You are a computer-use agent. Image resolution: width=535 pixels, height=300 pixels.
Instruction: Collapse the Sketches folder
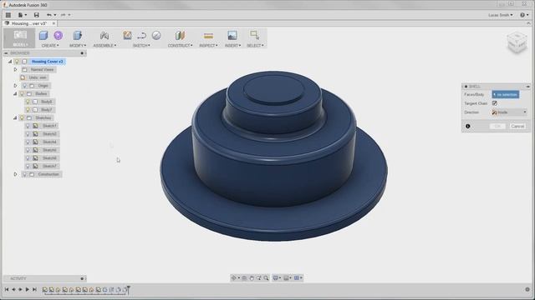(15, 118)
